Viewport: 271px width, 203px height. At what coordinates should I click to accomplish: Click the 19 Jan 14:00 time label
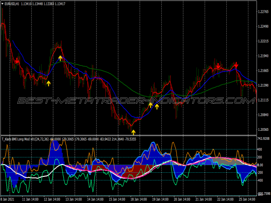click(160, 199)
